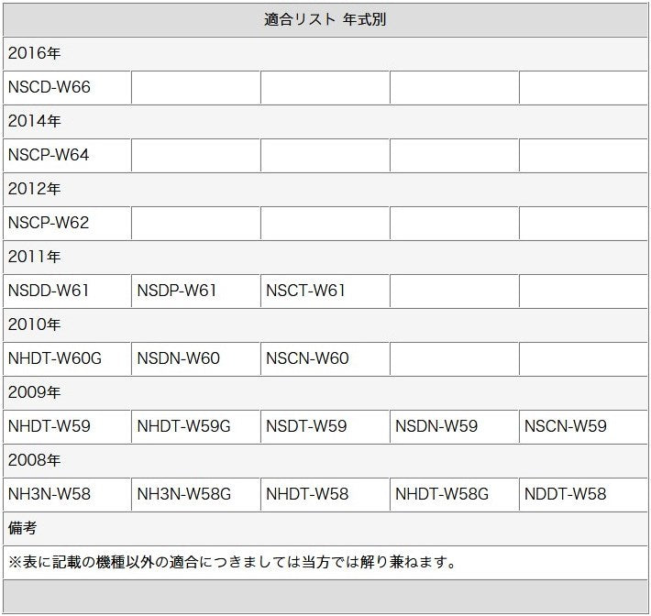Click the NSDN-W59 model cell

[454, 427]
